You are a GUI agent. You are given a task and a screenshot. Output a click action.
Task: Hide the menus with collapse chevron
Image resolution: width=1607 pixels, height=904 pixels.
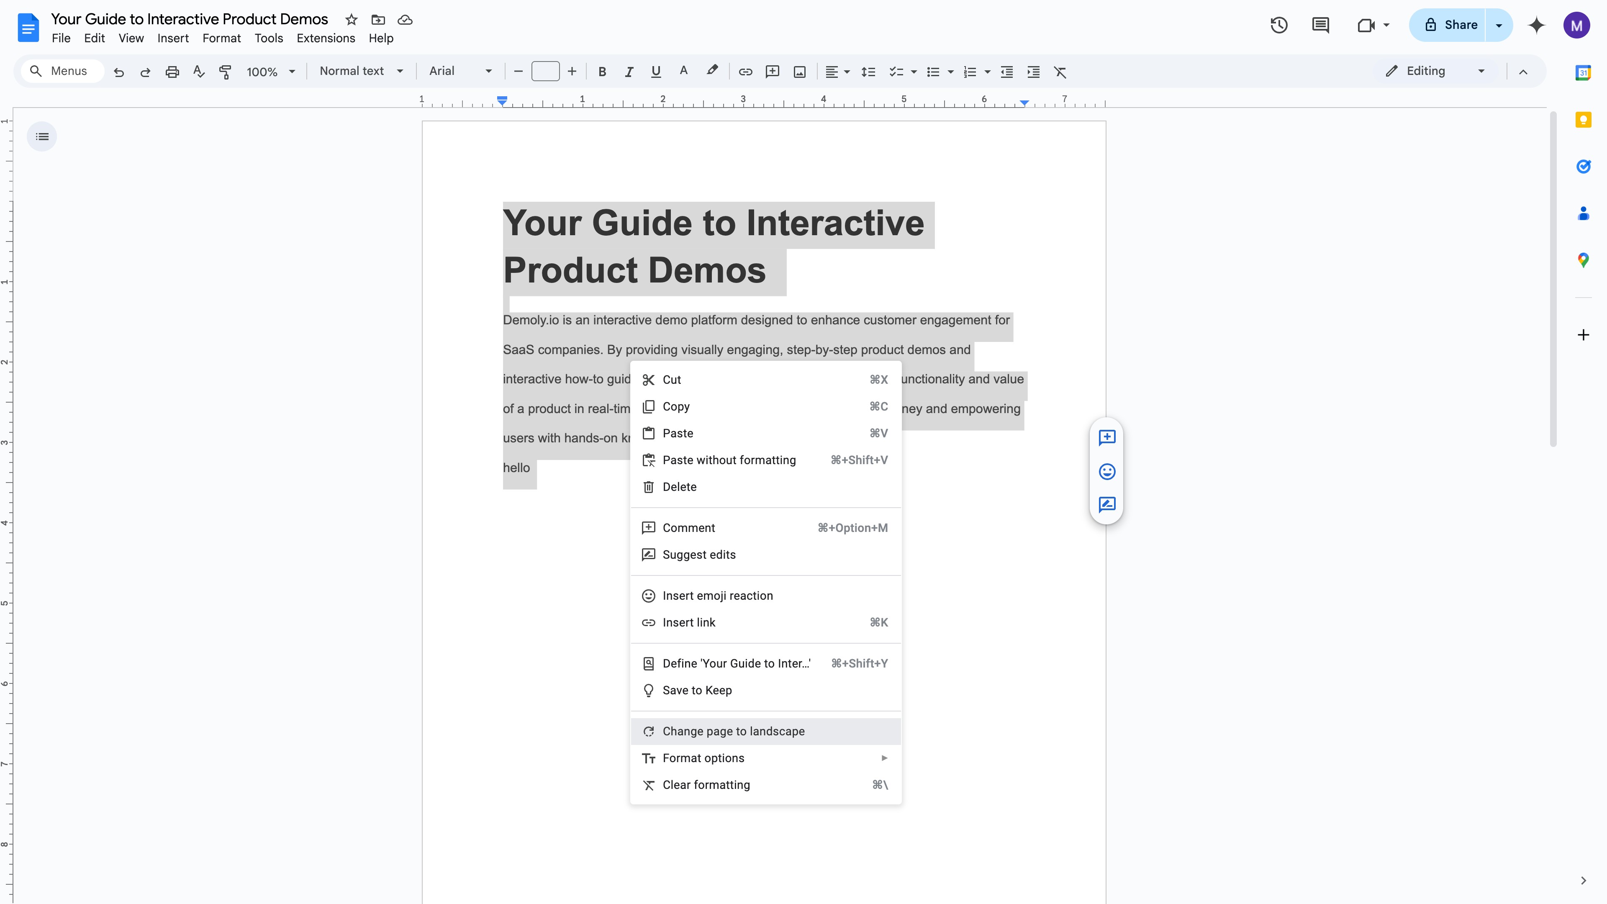click(1523, 72)
